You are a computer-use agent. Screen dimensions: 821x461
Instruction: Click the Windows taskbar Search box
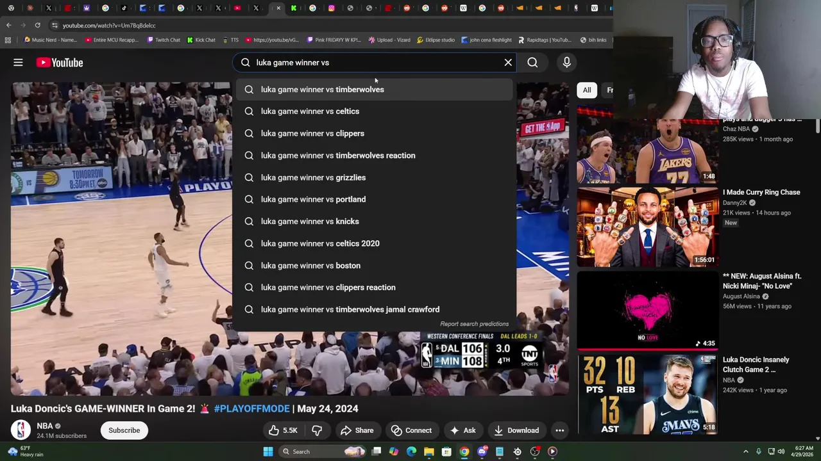(324, 451)
